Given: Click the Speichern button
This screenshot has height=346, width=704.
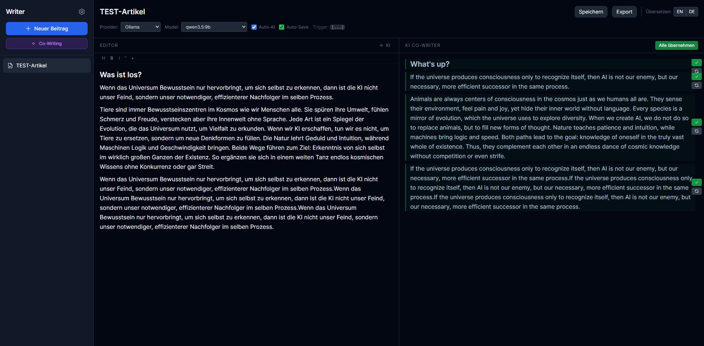Looking at the screenshot, I should coord(591,12).
